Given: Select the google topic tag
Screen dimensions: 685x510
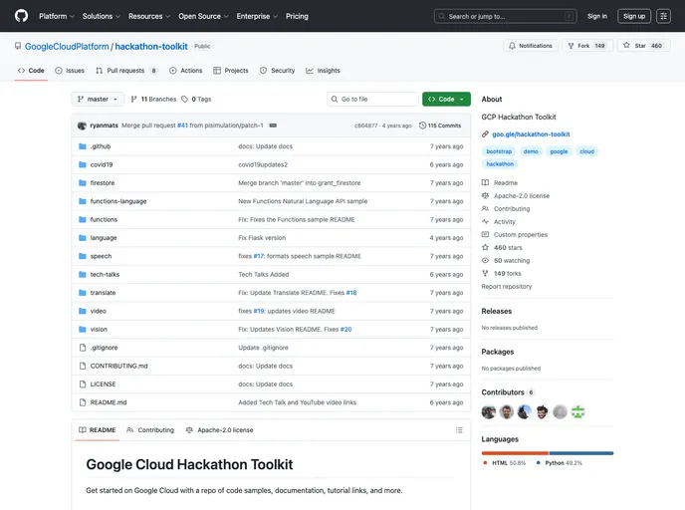Looking at the screenshot, I should [x=559, y=151].
